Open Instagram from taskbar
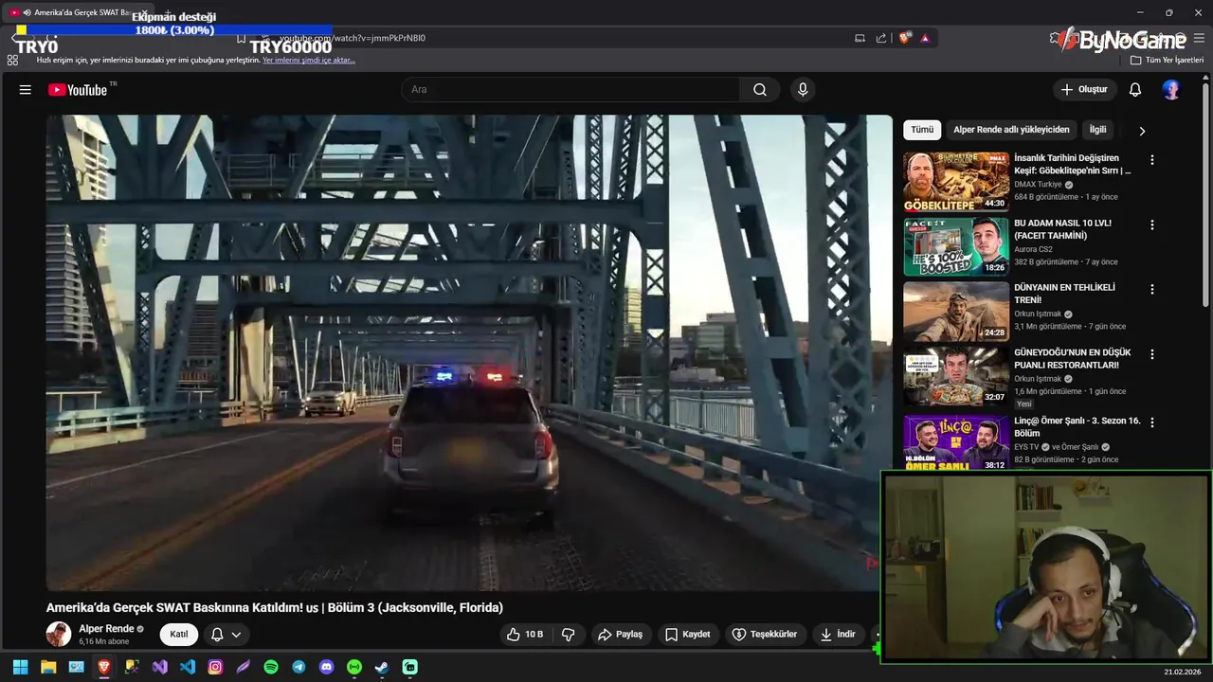 [x=215, y=667]
